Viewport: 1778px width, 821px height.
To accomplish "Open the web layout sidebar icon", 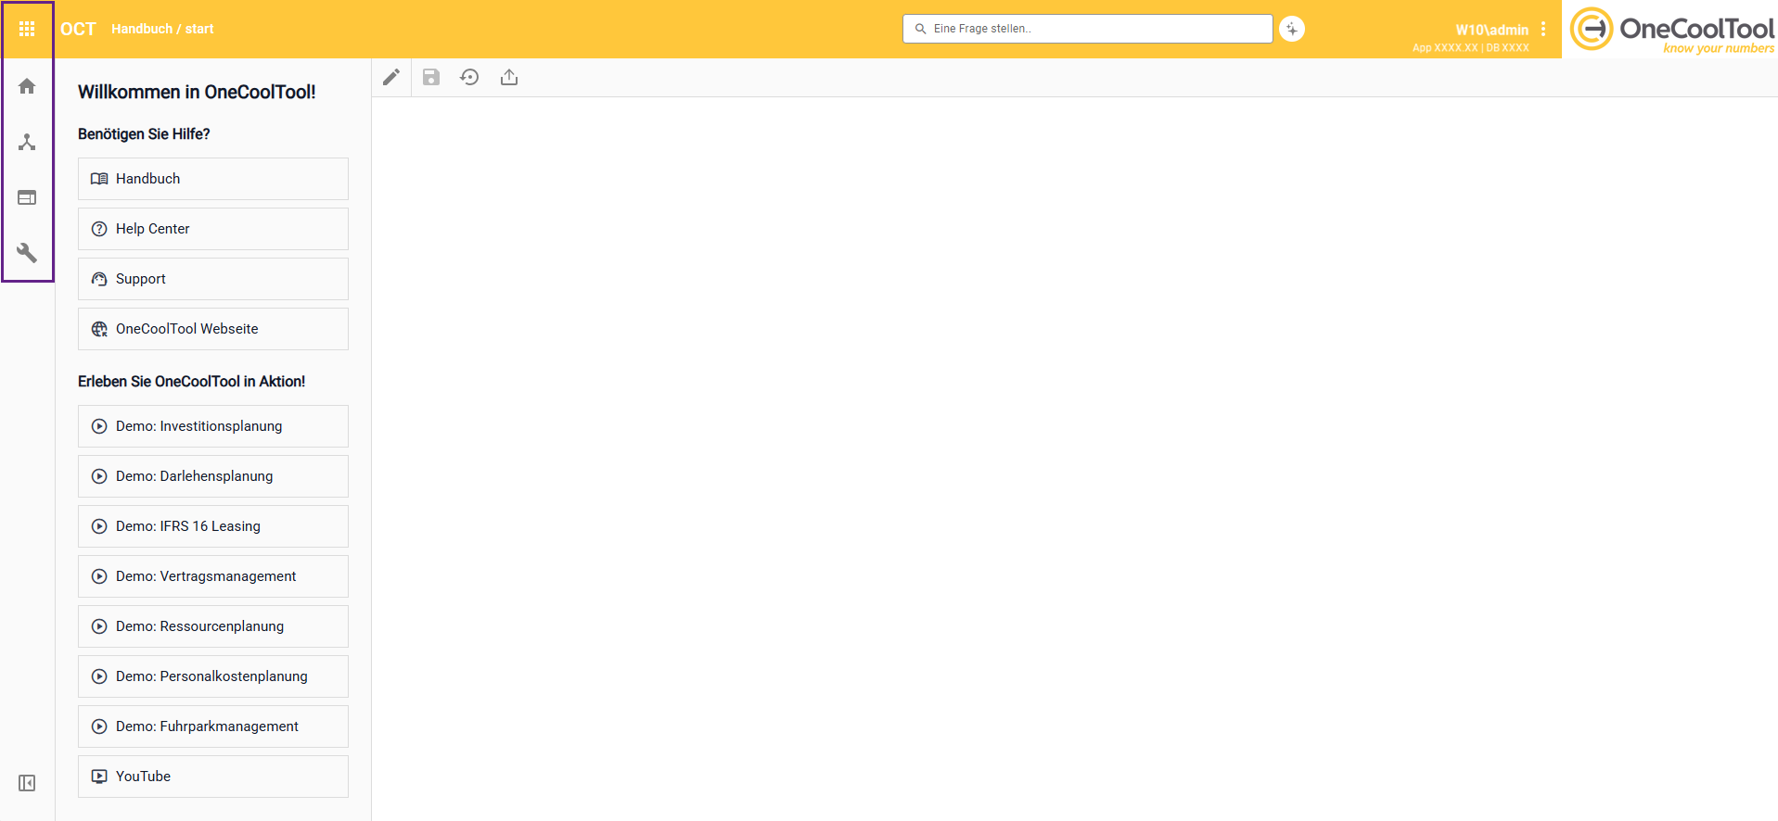I will [27, 197].
